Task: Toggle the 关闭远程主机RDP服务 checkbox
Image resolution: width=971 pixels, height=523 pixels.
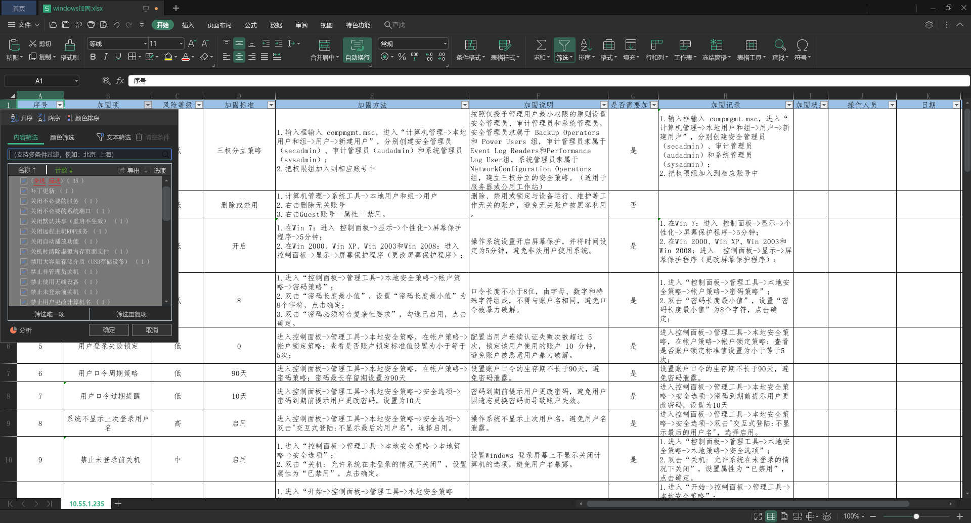Action: 24,231
